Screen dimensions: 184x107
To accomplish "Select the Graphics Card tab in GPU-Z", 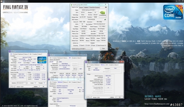I will click(75, 7).
